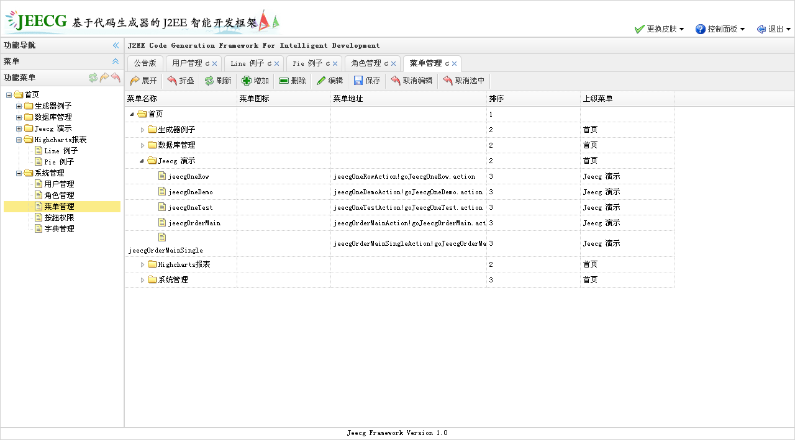795x440 pixels.
Task: Select the jeecgOrderMain row in grid
Action: point(399,223)
